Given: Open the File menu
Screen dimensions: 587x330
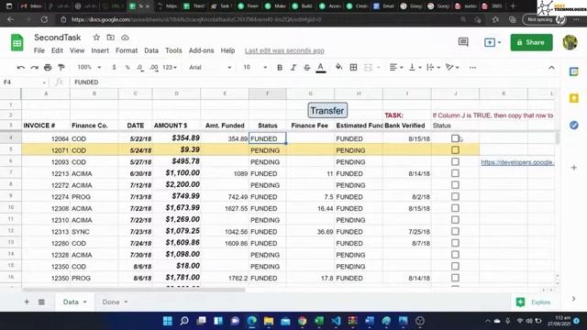Looking at the screenshot, I should tap(39, 50).
